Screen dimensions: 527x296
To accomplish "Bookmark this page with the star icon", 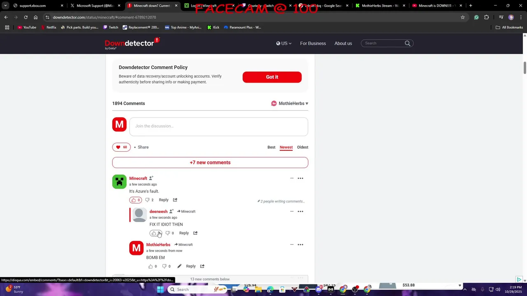I will [463, 17].
